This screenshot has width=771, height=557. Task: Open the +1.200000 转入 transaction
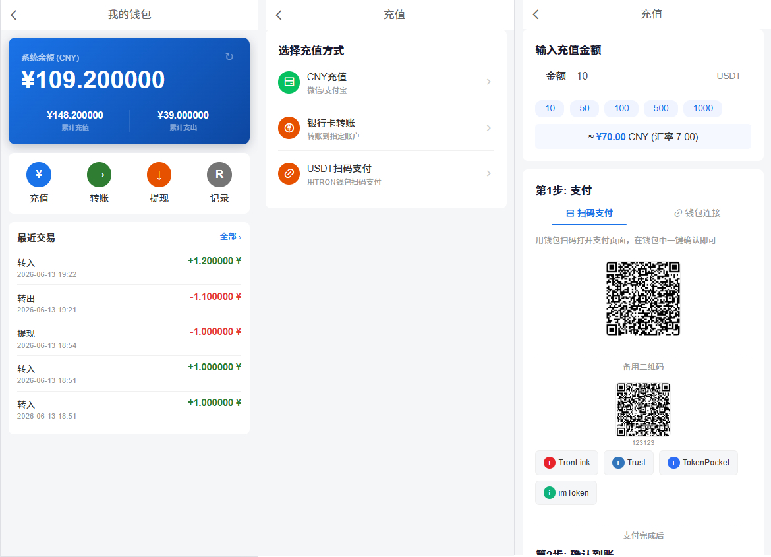point(128,267)
